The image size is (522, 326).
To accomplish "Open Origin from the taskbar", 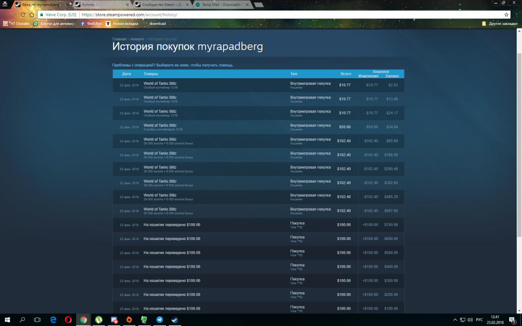I will 129,320.
